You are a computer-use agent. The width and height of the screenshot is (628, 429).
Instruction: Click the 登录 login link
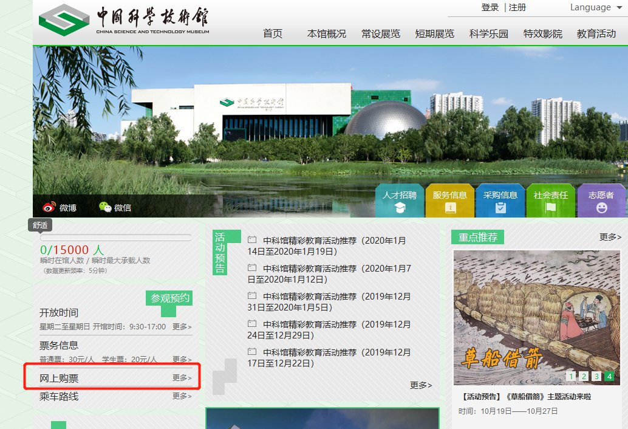click(490, 7)
